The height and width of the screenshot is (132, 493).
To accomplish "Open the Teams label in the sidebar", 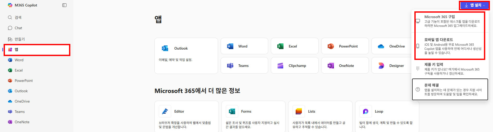I will point(20,112).
